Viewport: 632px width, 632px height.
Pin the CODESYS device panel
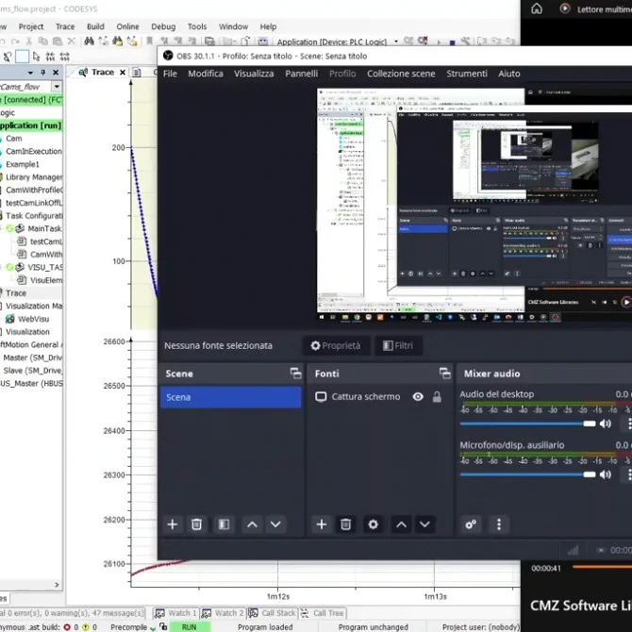(42, 73)
